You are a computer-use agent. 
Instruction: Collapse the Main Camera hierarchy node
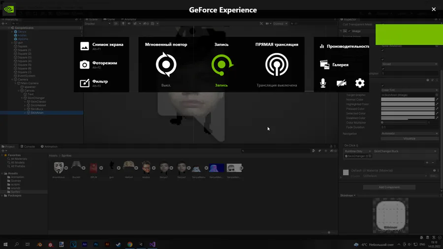tap(16, 83)
